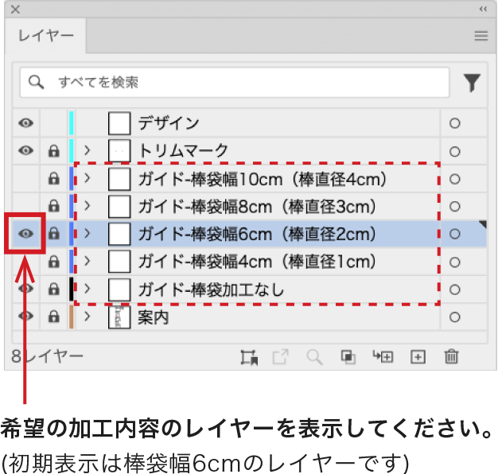Expand the ガイド-棒袋加工なし layer
498x474 pixels.
[x=88, y=289]
